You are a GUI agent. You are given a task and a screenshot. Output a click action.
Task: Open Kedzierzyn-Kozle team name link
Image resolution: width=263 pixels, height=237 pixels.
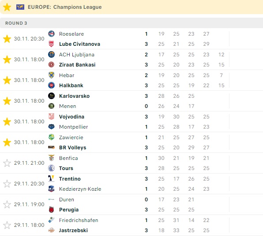click(x=80, y=189)
